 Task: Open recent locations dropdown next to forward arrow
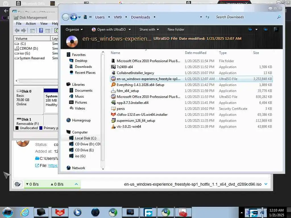80,17
